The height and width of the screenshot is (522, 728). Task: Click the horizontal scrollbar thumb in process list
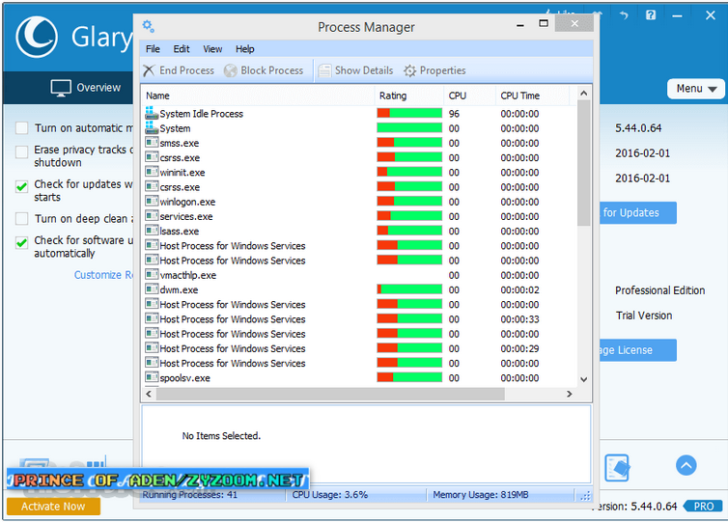pyautogui.click(x=330, y=394)
